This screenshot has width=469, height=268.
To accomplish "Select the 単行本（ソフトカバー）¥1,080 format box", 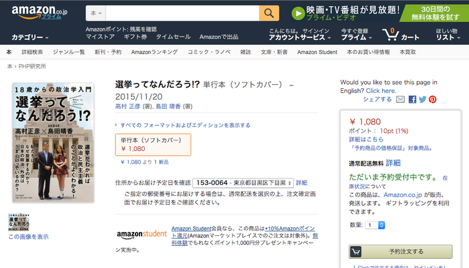I will pos(153,145).
